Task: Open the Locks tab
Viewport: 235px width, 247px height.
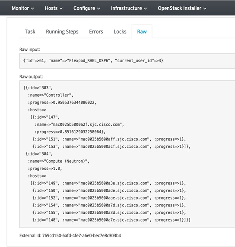Action: click(x=120, y=31)
